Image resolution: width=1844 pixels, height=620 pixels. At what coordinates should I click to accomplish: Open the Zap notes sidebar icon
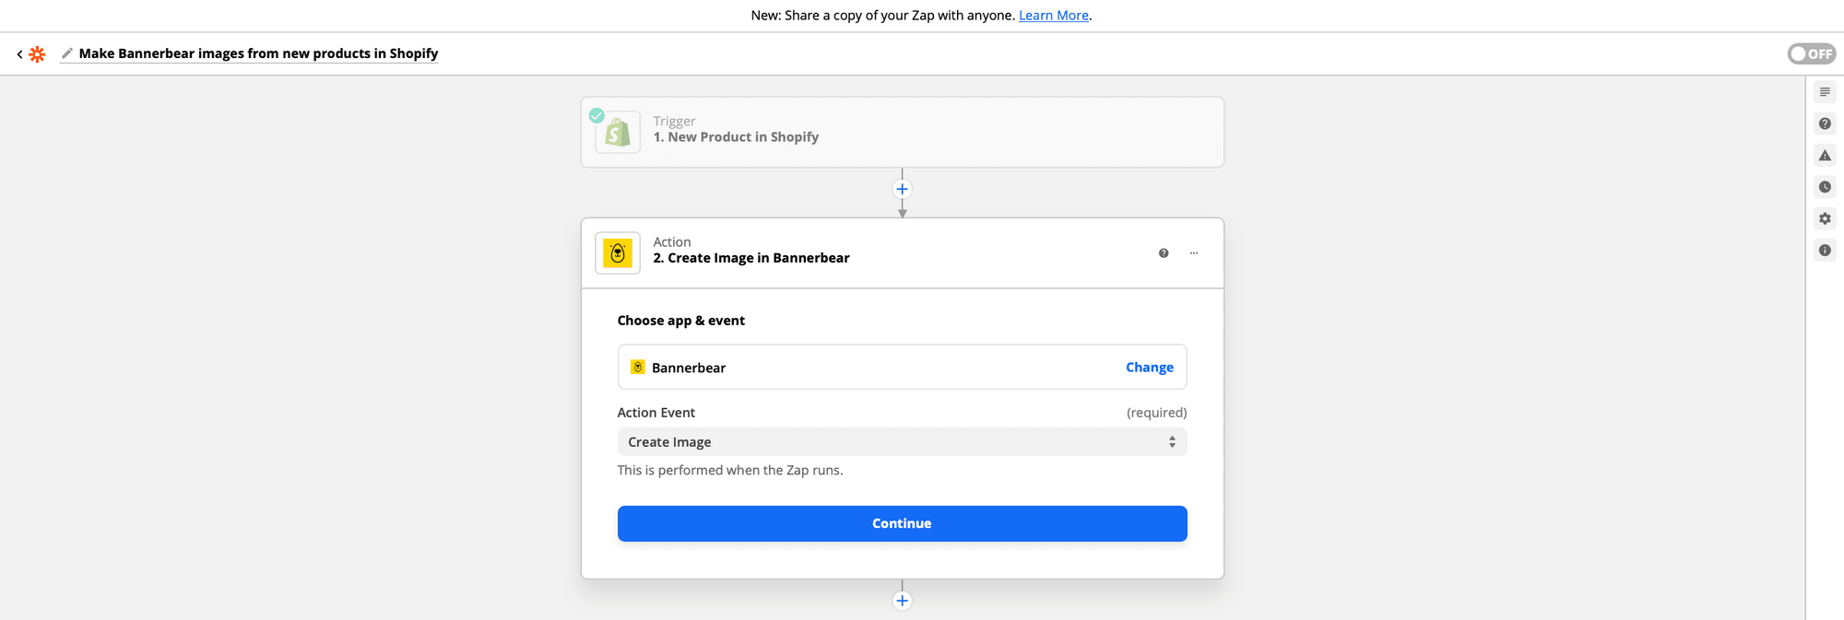point(1825,92)
